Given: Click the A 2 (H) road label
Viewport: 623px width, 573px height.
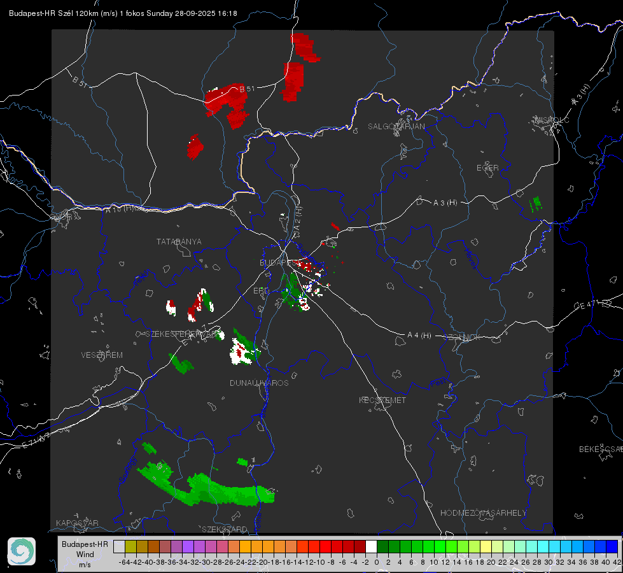Looking at the screenshot, I should pos(298,220).
